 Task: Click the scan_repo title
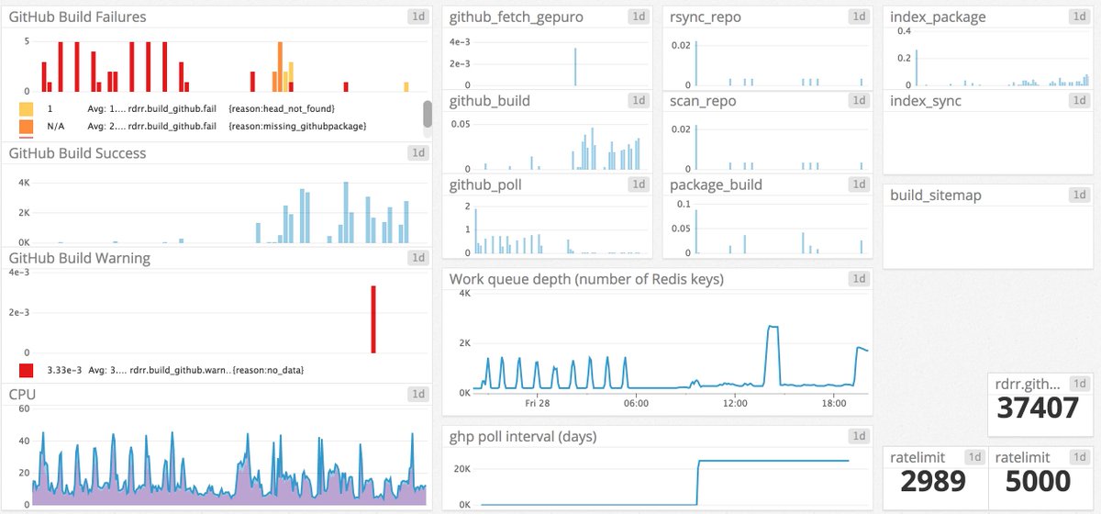703,101
